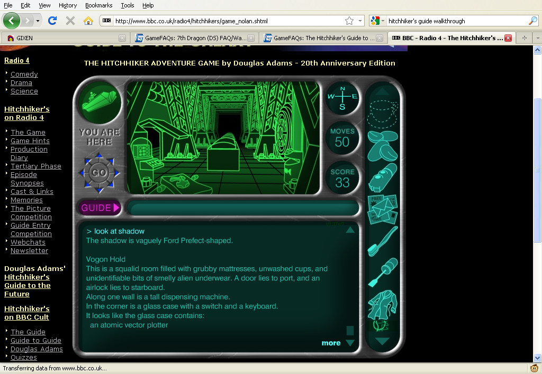The height and width of the screenshot is (374, 542).
Task: Go to the browser home page icon
Action: (x=88, y=21)
